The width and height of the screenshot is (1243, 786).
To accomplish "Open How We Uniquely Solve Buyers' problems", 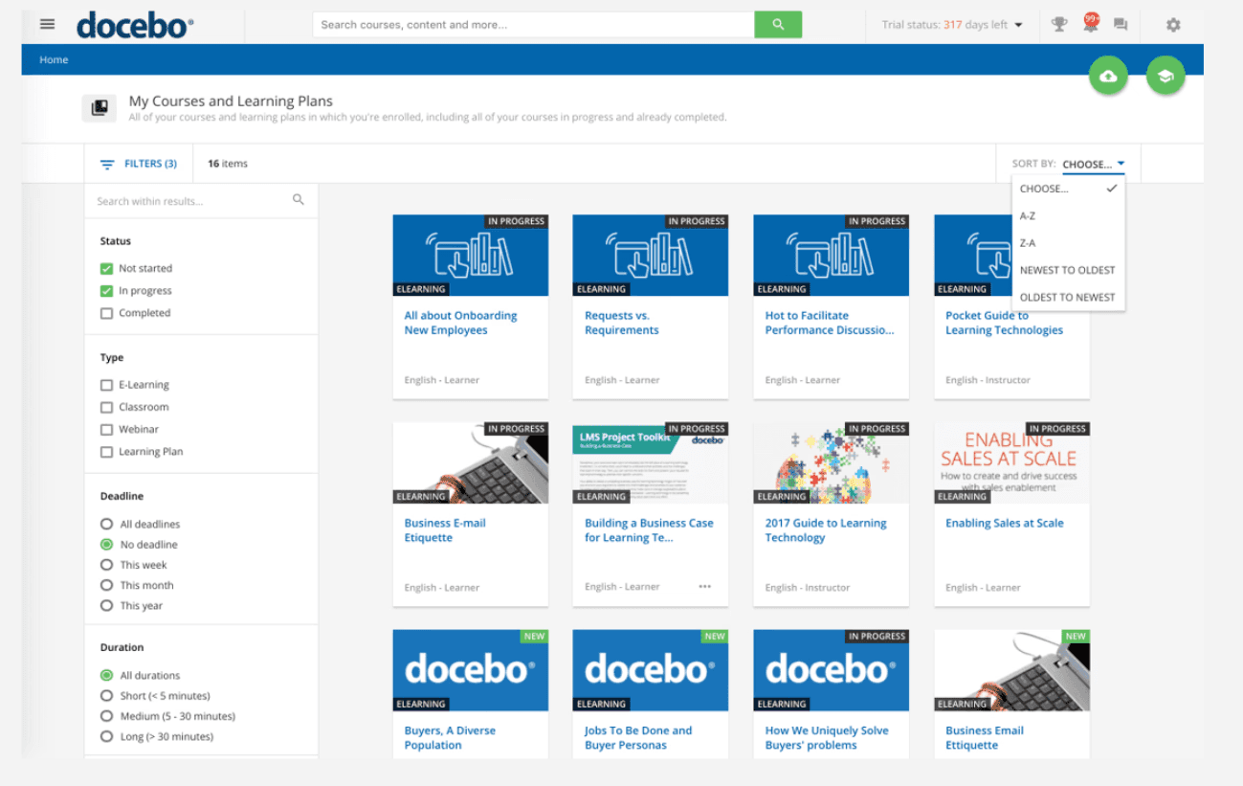I will click(827, 738).
